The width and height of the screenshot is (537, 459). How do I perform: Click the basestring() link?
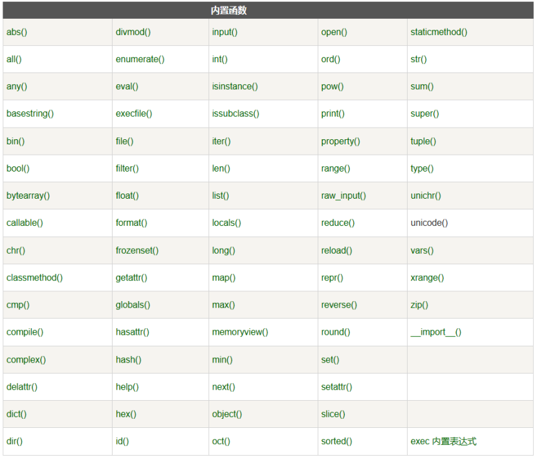click(30, 114)
